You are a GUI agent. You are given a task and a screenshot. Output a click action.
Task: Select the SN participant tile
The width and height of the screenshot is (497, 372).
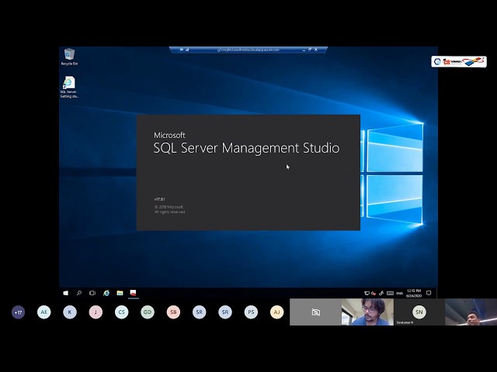point(419,312)
